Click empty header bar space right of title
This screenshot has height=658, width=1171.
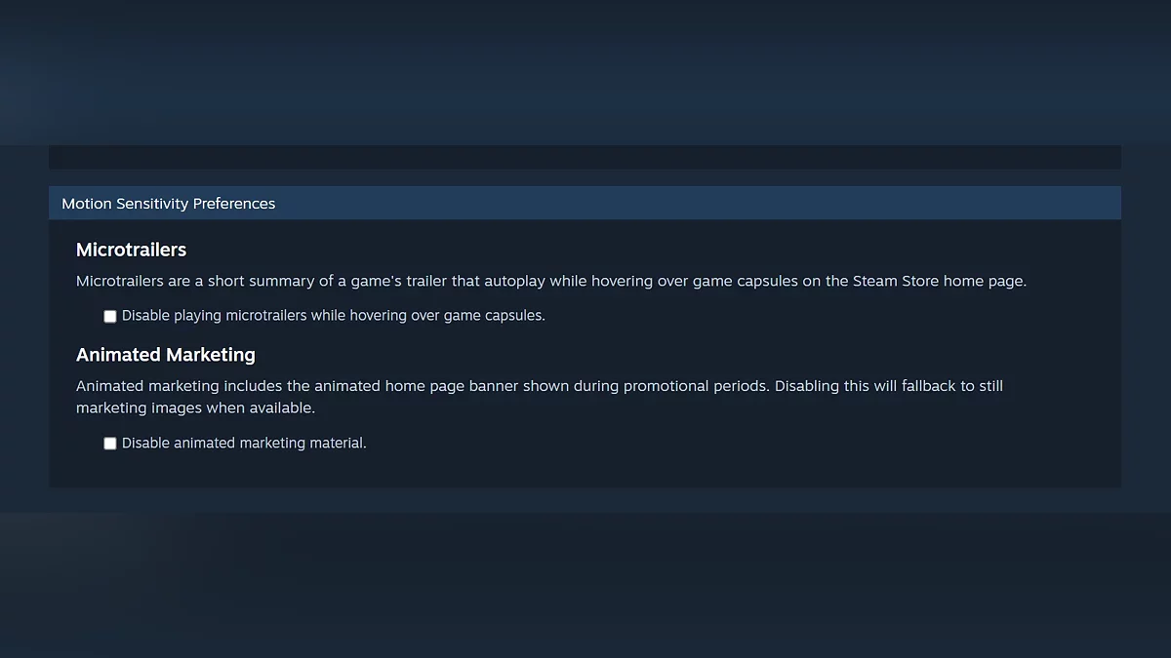point(683,204)
